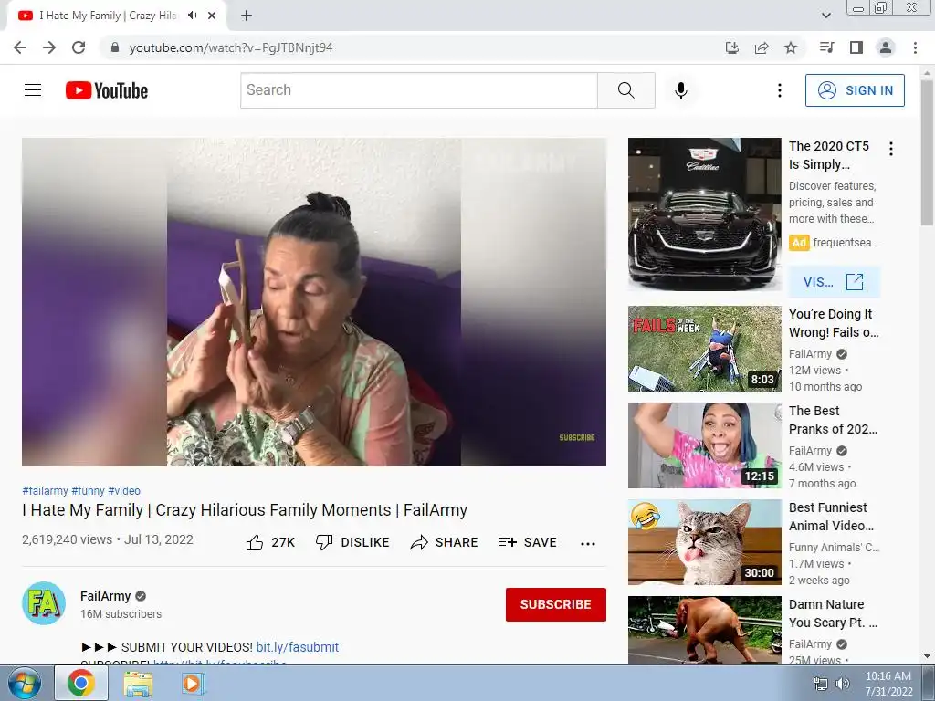This screenshot has width=935, height=701.
Task: Open ad options three-dot menu
Action: pos(891,149)
